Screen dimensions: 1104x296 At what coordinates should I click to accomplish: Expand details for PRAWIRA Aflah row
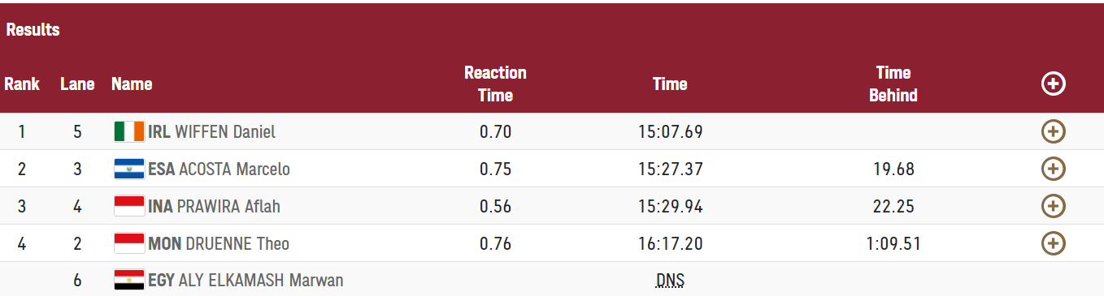[x=1053, y=206]
